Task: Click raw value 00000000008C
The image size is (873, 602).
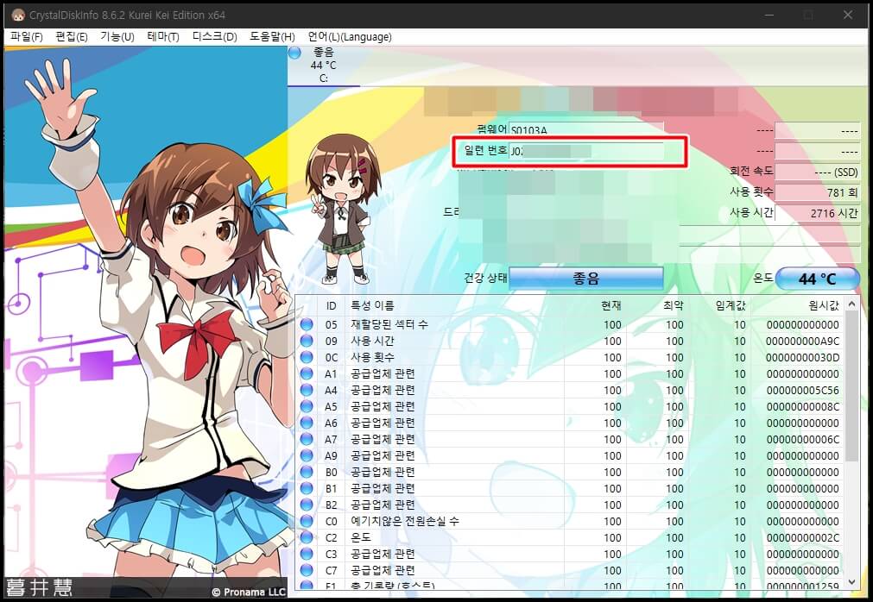Action: click(802, 406)
